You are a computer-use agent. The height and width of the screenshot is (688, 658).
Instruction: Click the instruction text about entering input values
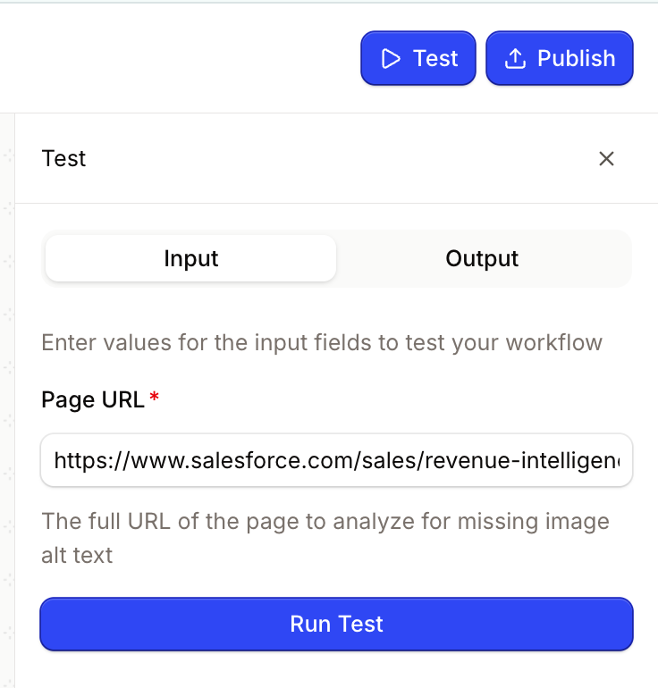click(x=322, y=343)
